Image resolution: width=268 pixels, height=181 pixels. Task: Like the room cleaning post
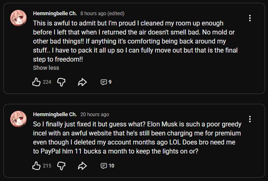[x=37, y=82]
